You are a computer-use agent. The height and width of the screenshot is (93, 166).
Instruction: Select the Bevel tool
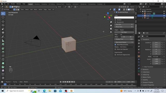[3, 52]
